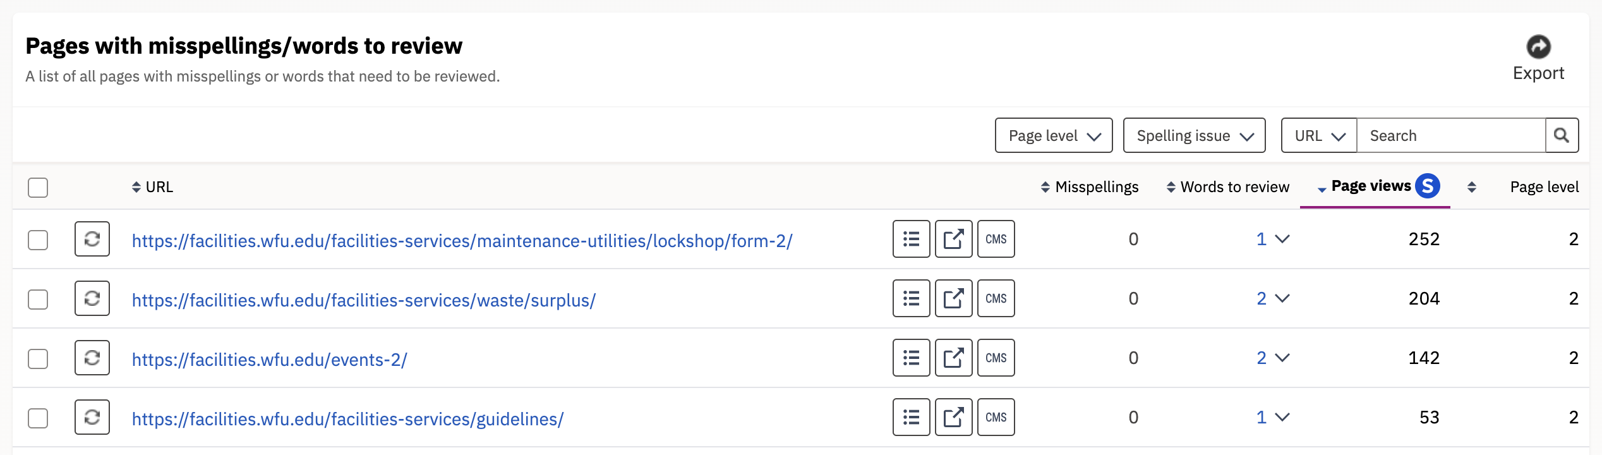Tick the checkbox for the events-2 row

[38, 359]
